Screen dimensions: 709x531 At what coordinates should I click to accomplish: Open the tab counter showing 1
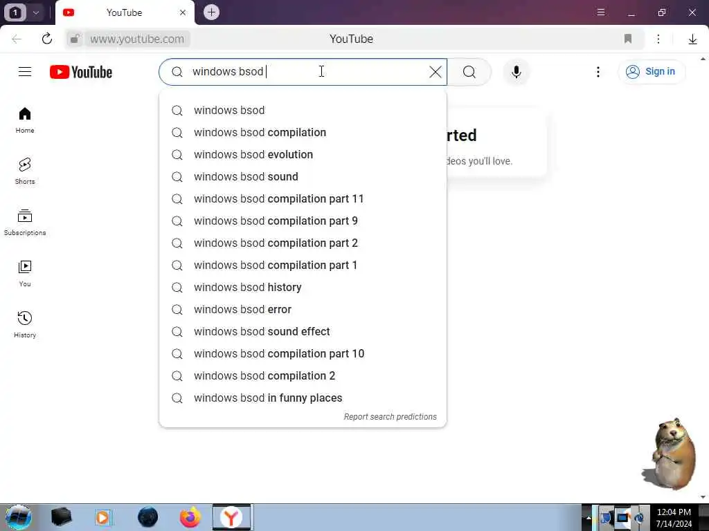point(15,12)
